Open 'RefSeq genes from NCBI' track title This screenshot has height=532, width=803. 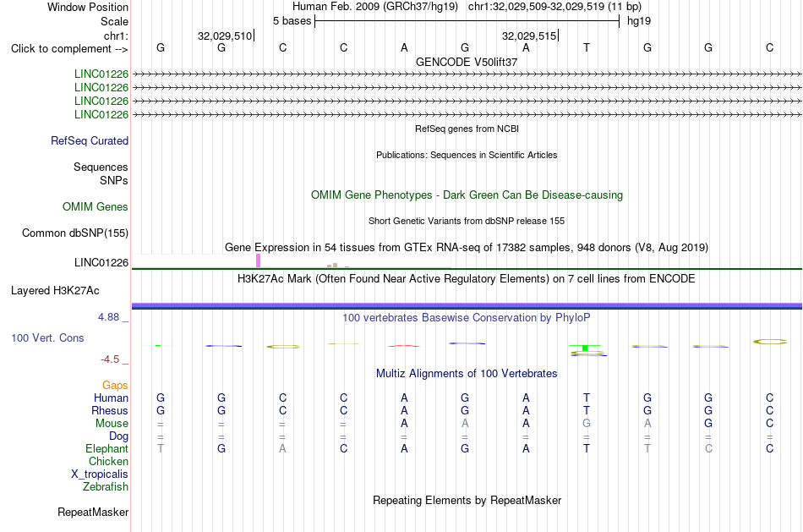pos(467,129)
